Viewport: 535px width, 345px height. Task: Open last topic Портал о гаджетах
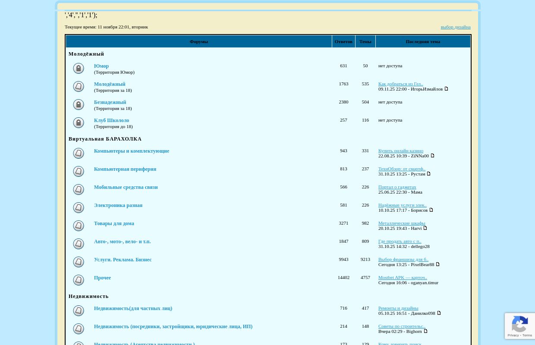coord(397,187)
